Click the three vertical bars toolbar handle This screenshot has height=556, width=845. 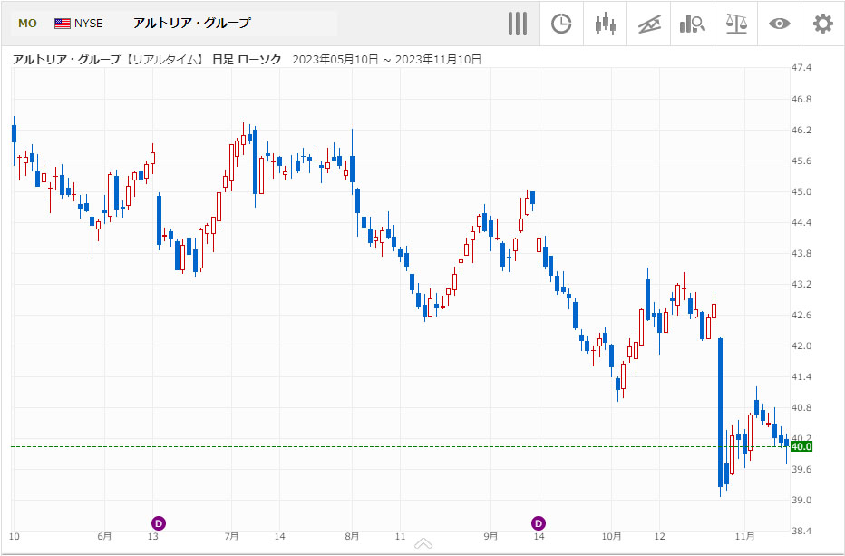(x=518, y=24)
